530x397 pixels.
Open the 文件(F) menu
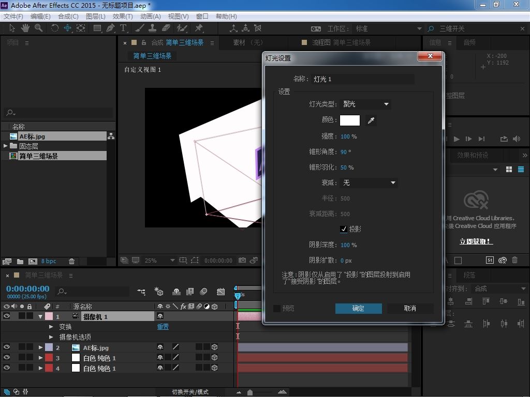[x=13, y=16]
